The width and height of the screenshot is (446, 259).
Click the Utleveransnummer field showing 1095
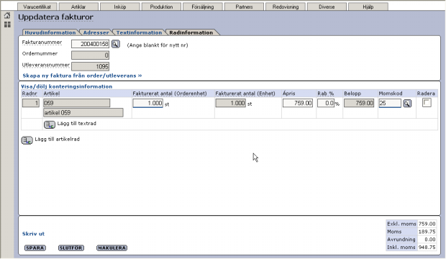coord(90,67)
